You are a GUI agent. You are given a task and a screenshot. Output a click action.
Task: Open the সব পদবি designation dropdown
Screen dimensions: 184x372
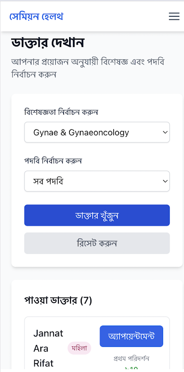(x=97, y=181)
